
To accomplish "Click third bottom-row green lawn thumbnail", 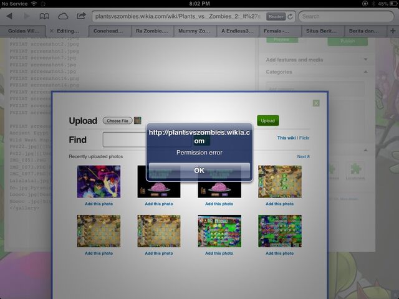I will (x=219, y=231).
